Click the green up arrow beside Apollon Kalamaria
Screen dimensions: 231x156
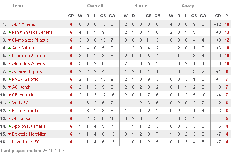pos(9,126)
